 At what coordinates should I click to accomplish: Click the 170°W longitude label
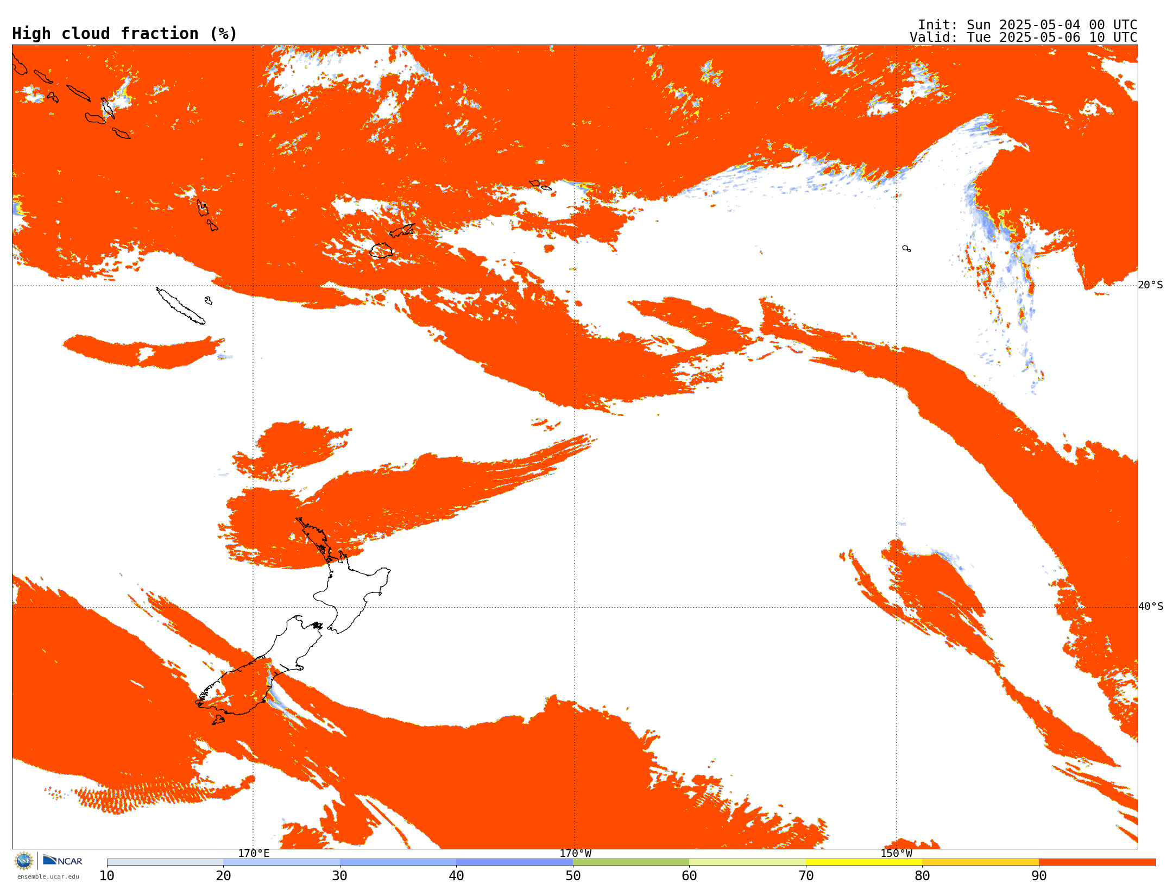pyautogui.click(x=575, y=854)
